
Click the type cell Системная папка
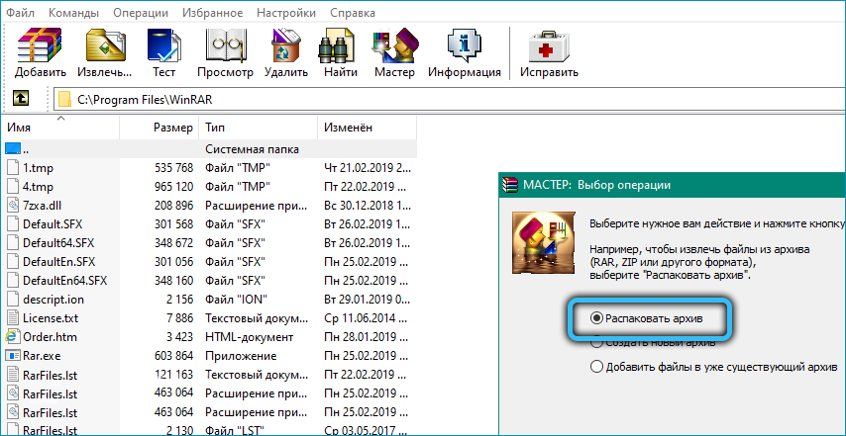[252, 149]
